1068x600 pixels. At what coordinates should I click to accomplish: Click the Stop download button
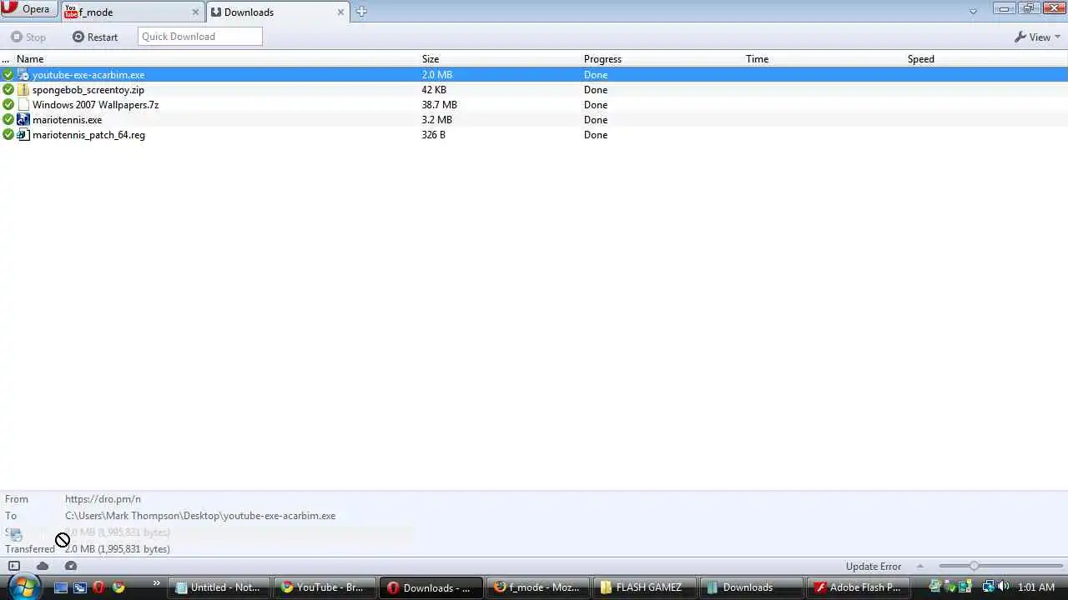[28, 37]
